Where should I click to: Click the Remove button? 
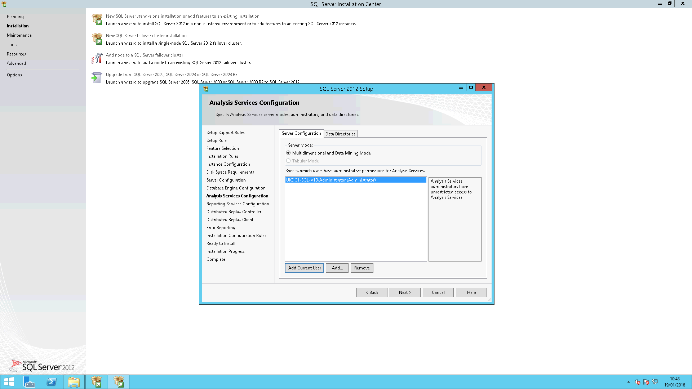point(362,268)
